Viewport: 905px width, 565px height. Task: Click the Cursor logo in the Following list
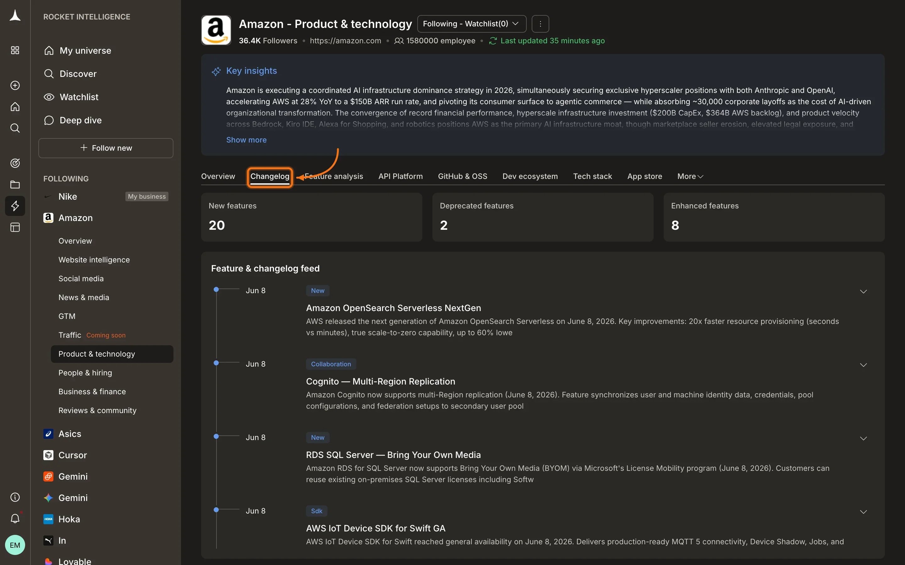pos(48,455)
